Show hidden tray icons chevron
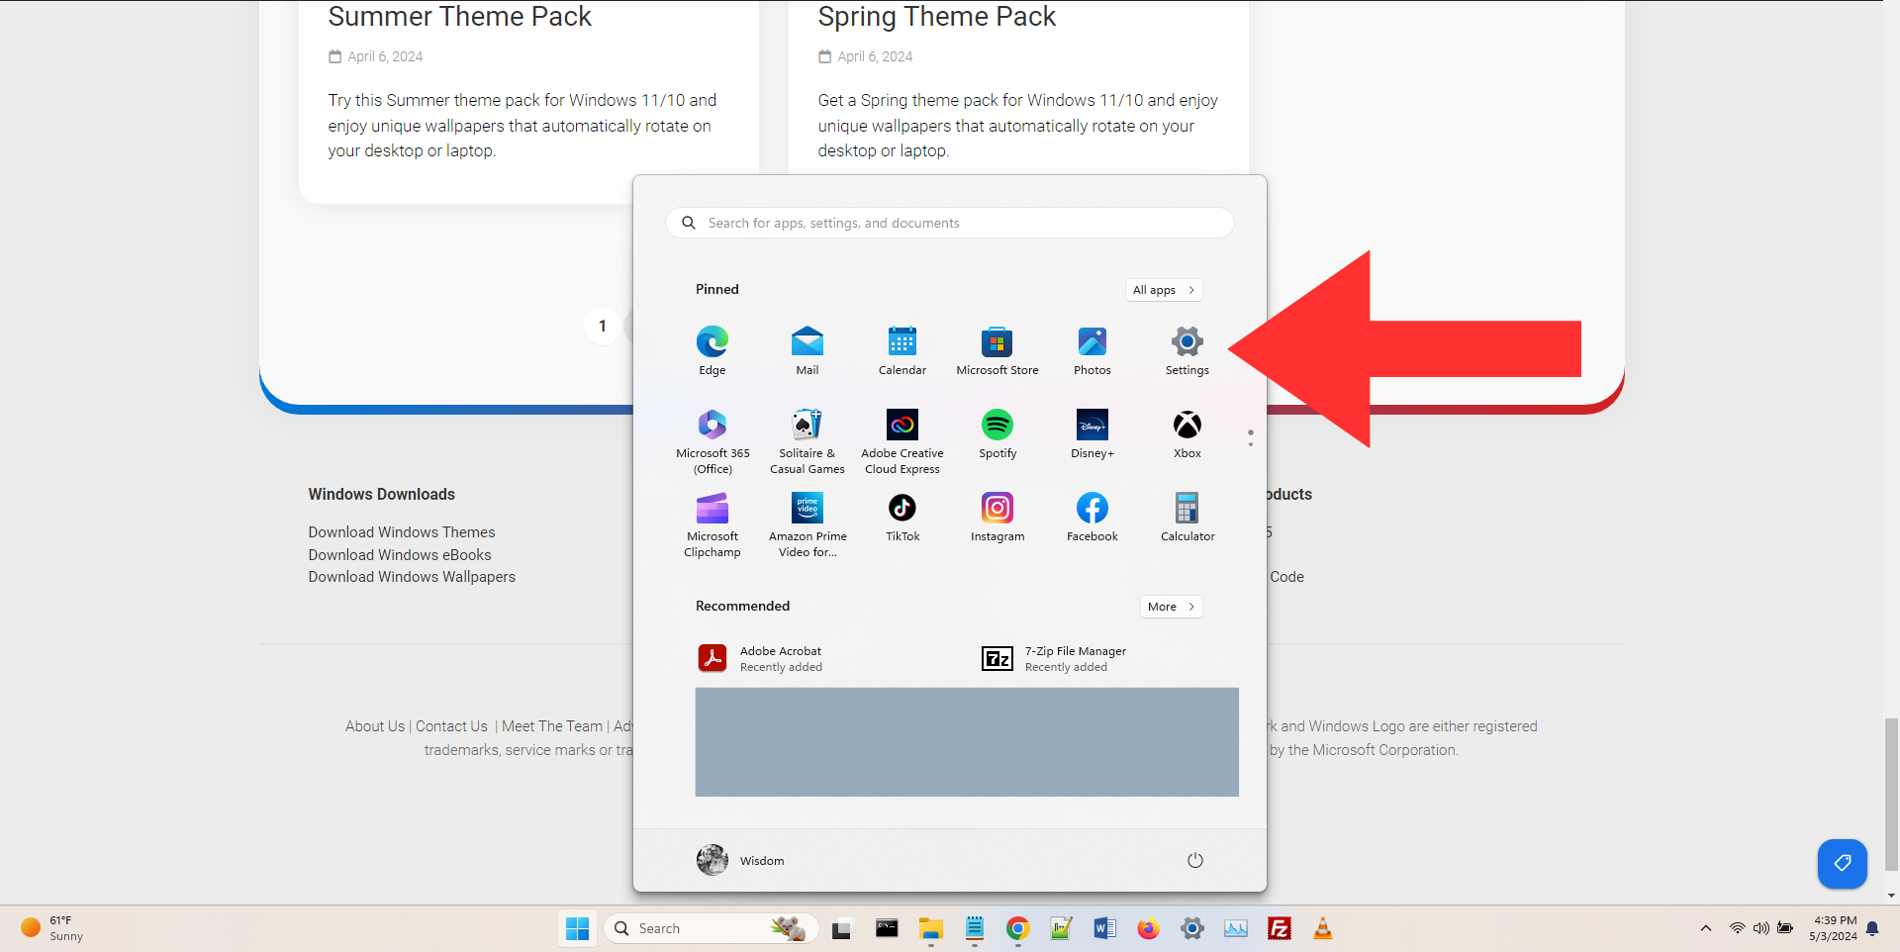 pyautogui.click(x=1705, y=928)
